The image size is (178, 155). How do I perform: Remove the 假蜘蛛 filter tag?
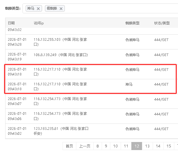pyautogui.click(x=61, y=9)
